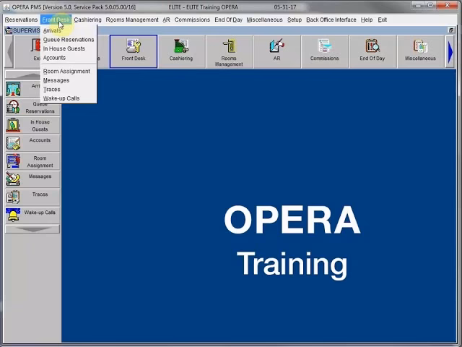
Task: Select Room Assignment in the dropdown menu
Action: (66, 72)
